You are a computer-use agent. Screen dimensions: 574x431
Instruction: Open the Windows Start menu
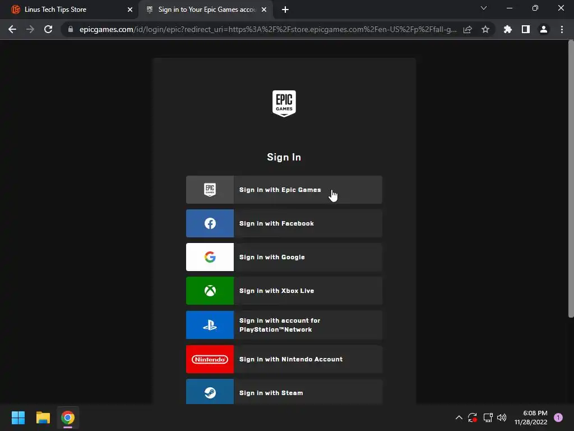coord(18,418)
